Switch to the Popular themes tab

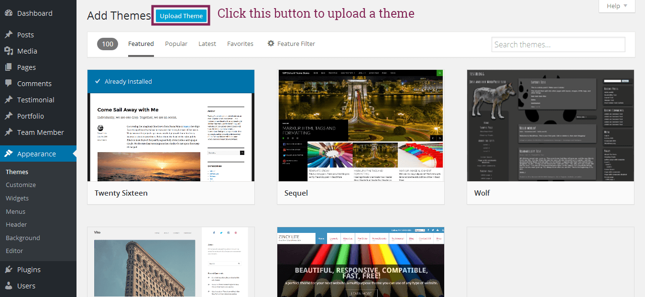176,44
